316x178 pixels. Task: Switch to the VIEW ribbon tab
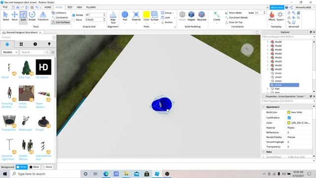[x=79, y=7]
